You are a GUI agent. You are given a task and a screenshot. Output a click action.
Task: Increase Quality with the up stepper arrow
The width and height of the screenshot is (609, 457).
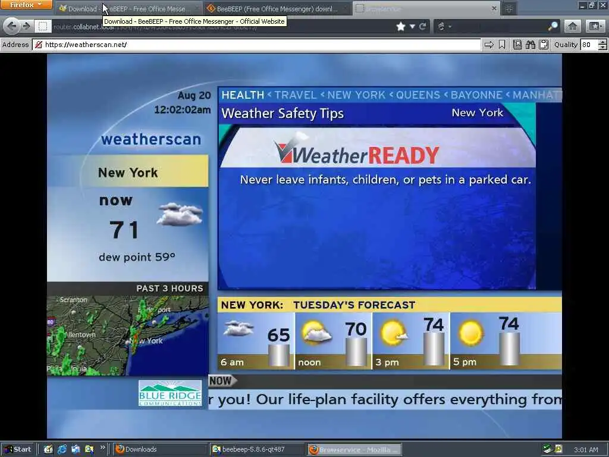pos(603,42)
